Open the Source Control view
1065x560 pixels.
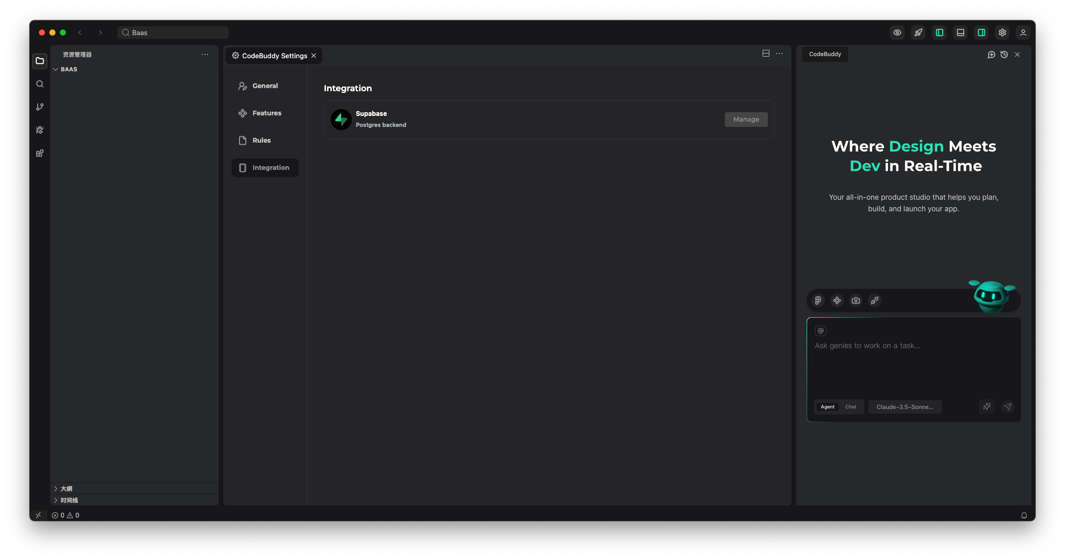point(40,107)
